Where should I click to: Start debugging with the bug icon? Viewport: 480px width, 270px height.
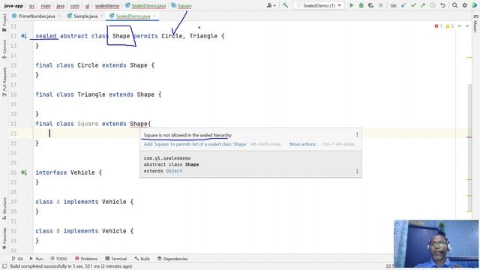coord(361,5)
